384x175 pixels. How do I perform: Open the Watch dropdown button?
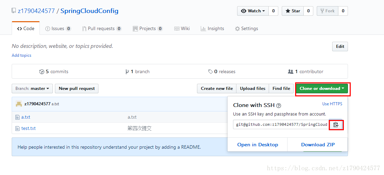tap(253, 11)
